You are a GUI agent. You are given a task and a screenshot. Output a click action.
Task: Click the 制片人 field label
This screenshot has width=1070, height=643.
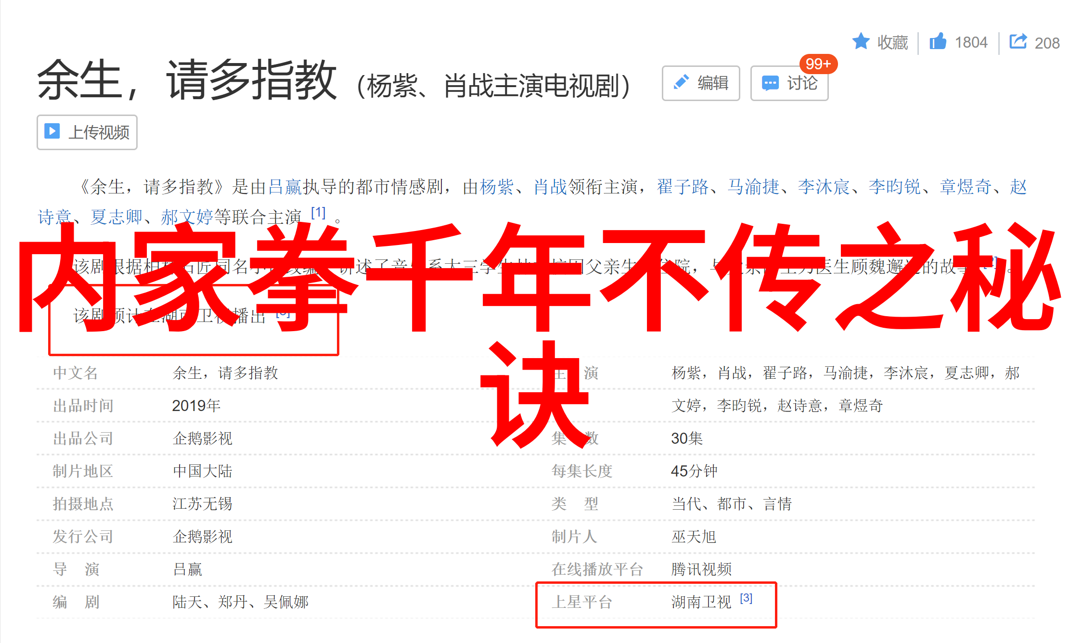(574, 537)
